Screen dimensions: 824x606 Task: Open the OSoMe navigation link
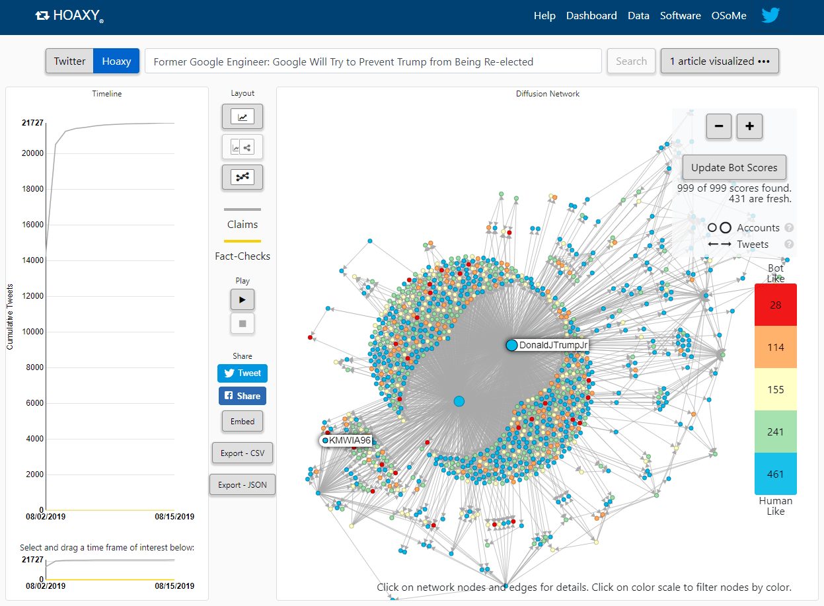(x=729, y=15)
